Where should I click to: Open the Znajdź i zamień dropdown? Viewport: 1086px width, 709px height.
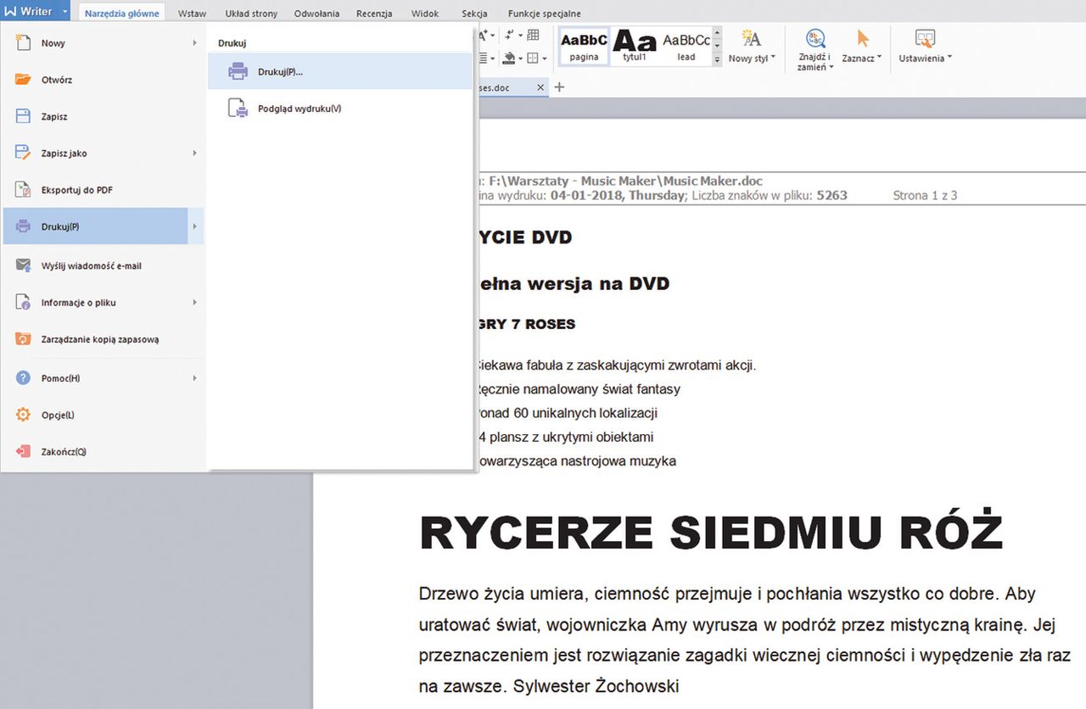coord(831,67)
